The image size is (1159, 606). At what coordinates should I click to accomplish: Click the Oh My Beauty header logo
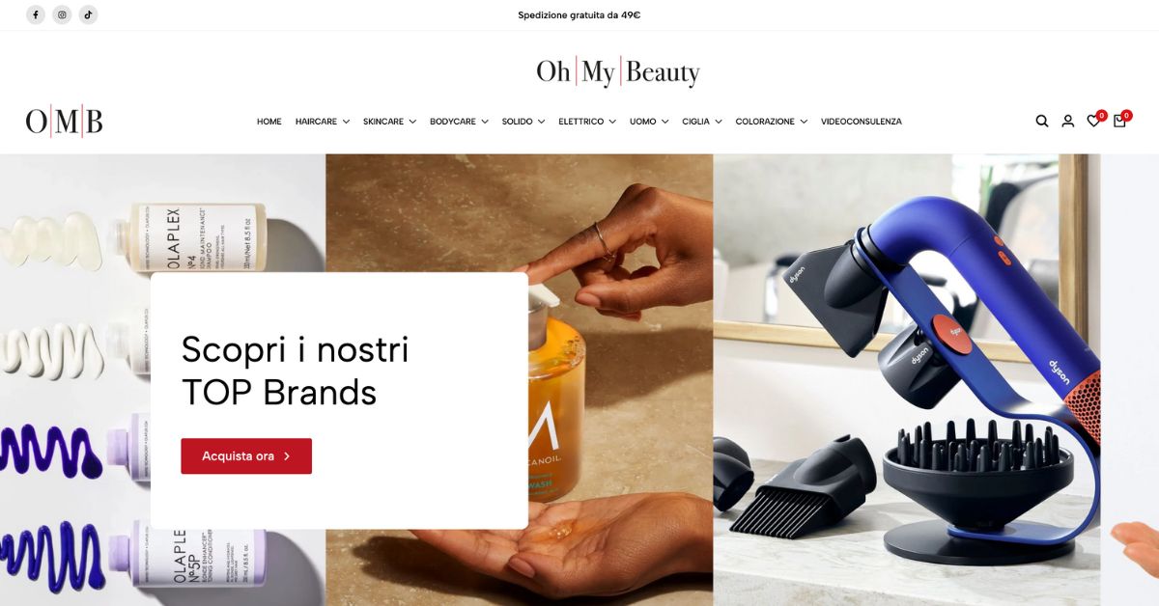coord(618,72)
